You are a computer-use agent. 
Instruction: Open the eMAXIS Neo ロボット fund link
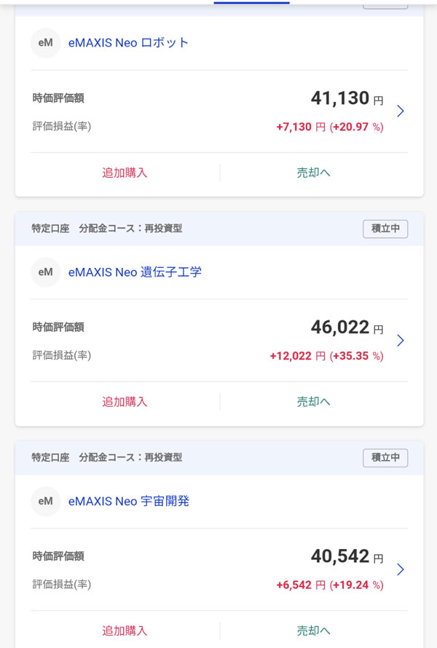(x=128, y=43)
